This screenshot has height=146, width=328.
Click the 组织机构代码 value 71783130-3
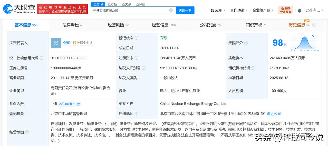pyautogui.click(x=279, y=68)
